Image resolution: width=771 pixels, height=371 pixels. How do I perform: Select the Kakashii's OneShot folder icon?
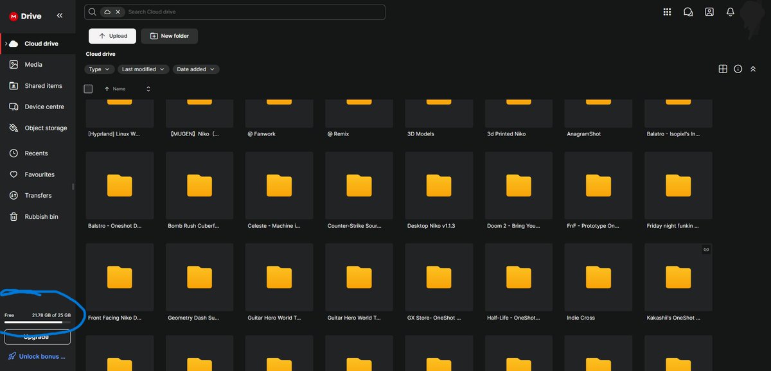tap(678, 277)
